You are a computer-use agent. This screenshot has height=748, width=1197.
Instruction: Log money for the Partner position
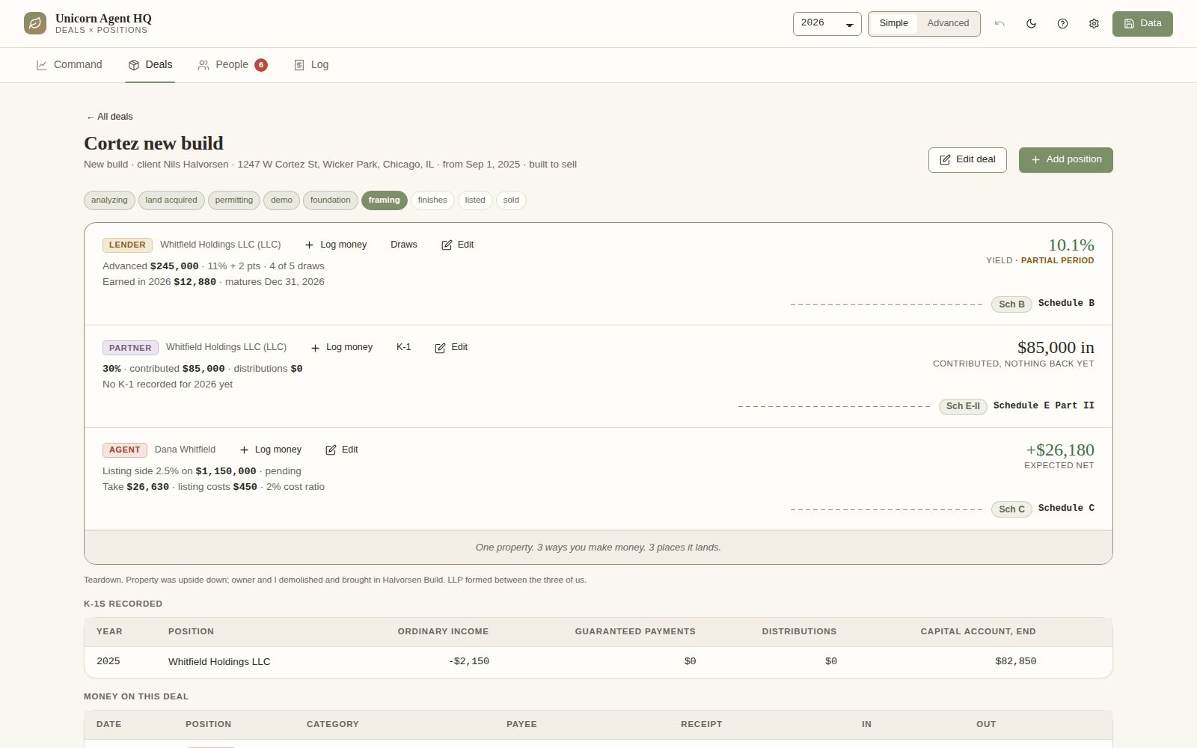pos(342,347)
